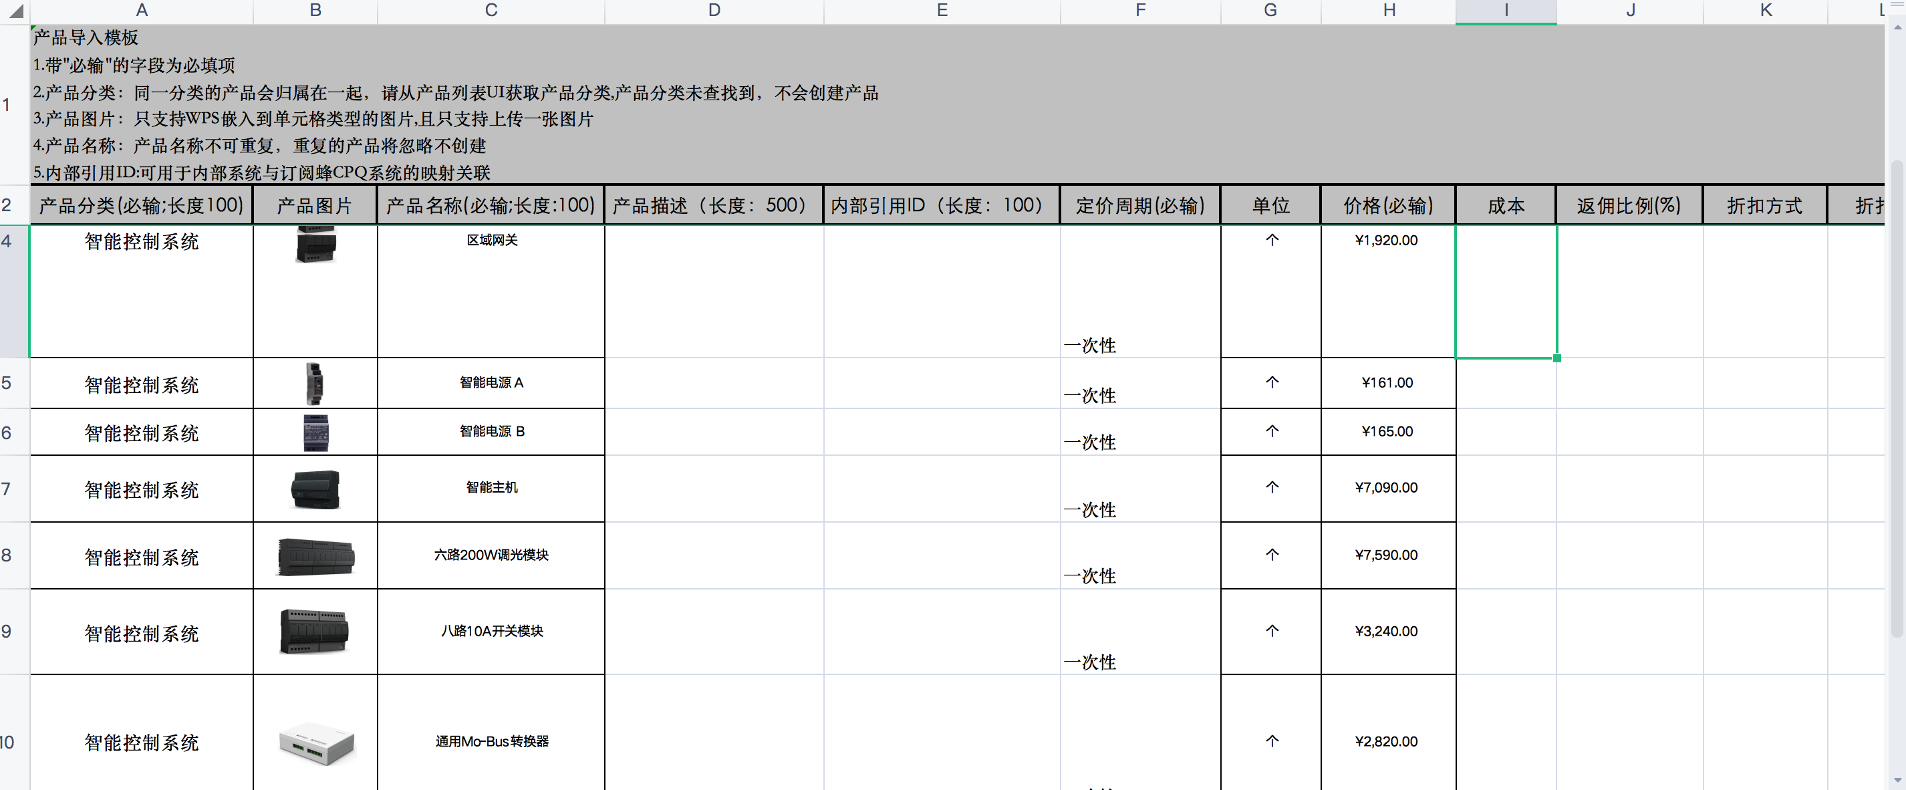The width and height of the screenshot is (1906, 790).
Task: Click the 八路10A开关模块 product image
Action: coord(315,632)
